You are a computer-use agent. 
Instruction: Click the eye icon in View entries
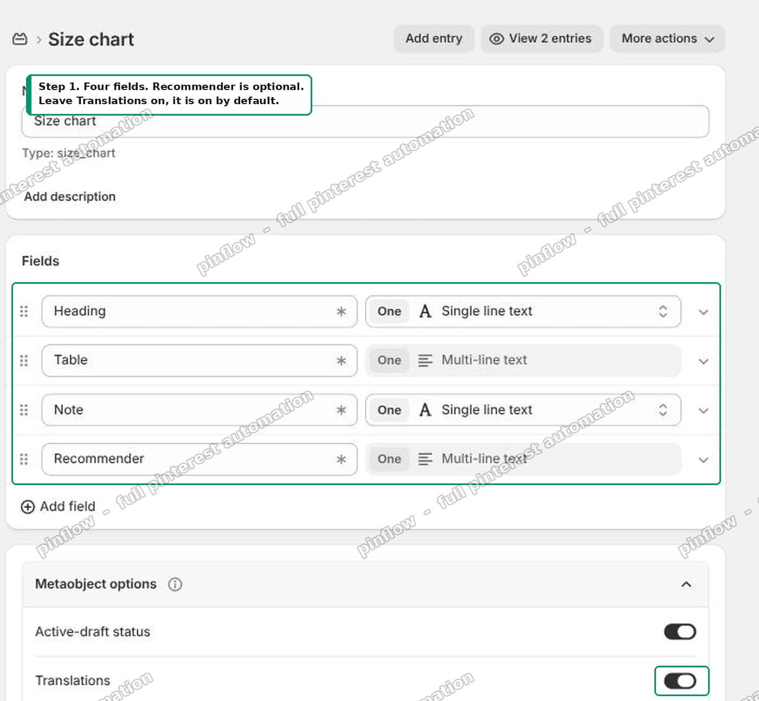coord(497,39)
